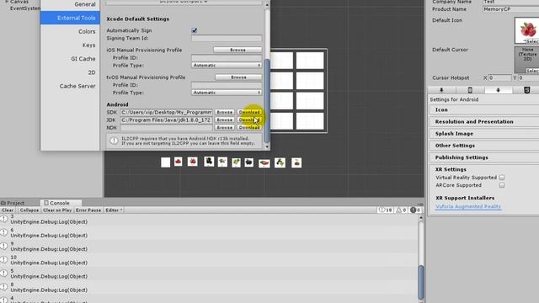The height and width of the screenshot is (303, 539).
Task: Open the GI Cache preferences tab
Action: [x=70, y=59]
